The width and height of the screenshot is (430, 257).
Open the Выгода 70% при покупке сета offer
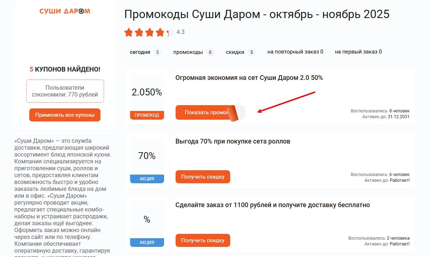click(232, 141)
